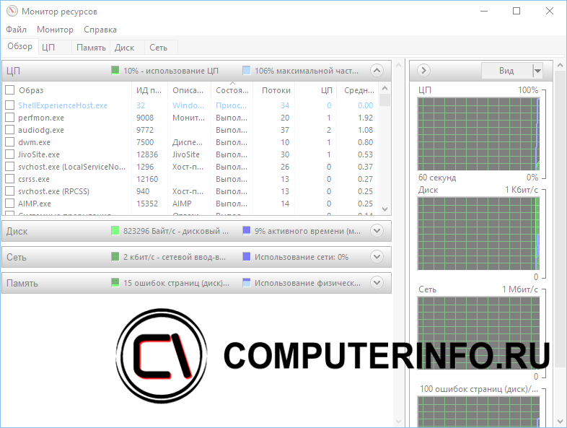Tick the select-all checkbox beside Образ header
The image size is (567, 428).
click(10, 90)
